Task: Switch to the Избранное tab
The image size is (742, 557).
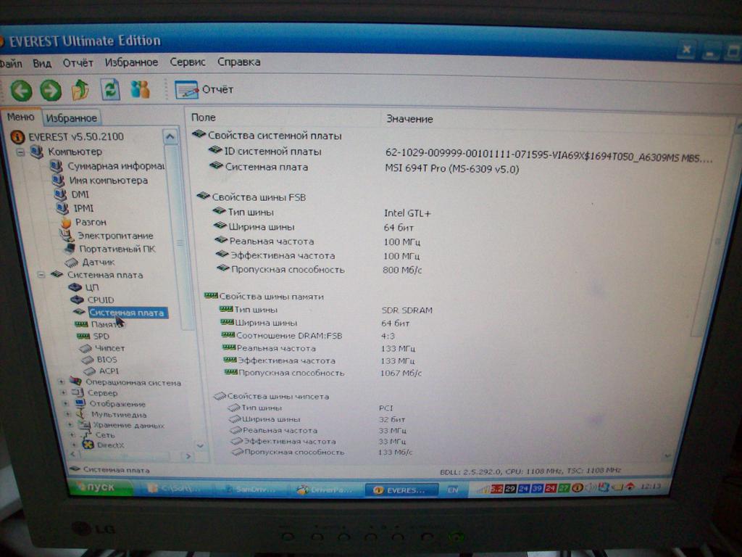Action: coord(71,118)
